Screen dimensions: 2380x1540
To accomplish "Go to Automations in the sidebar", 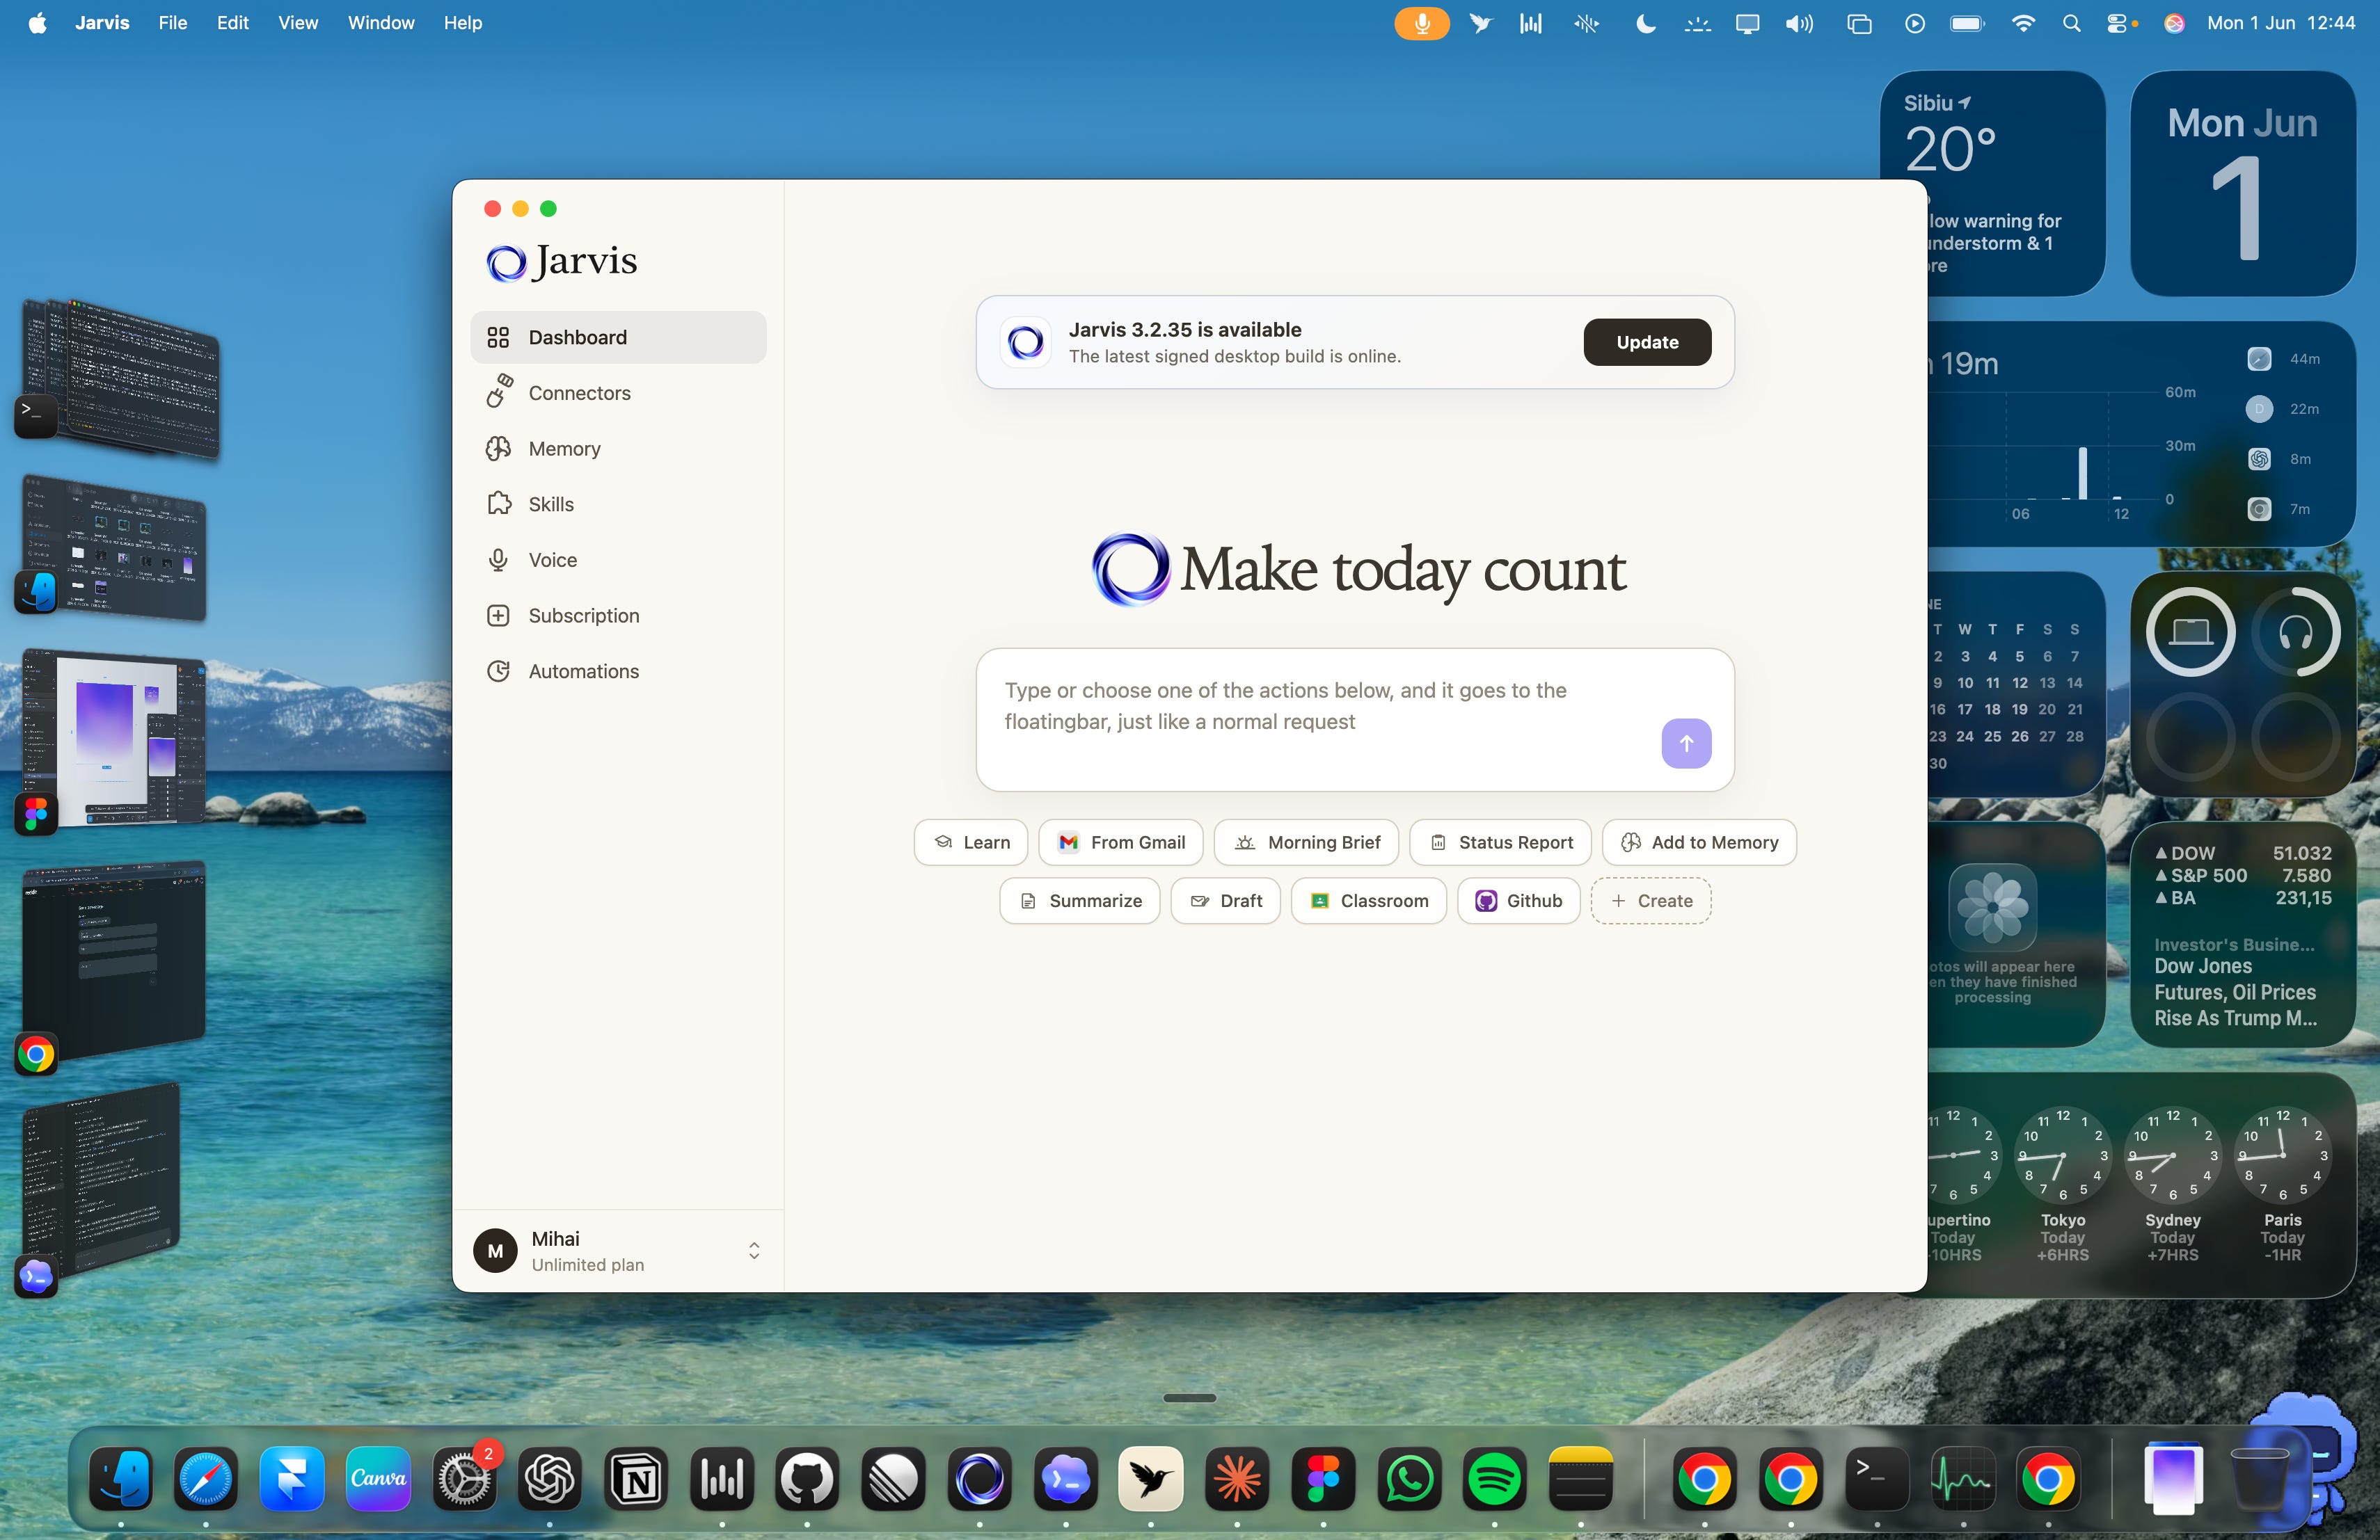I will point(618,671).
